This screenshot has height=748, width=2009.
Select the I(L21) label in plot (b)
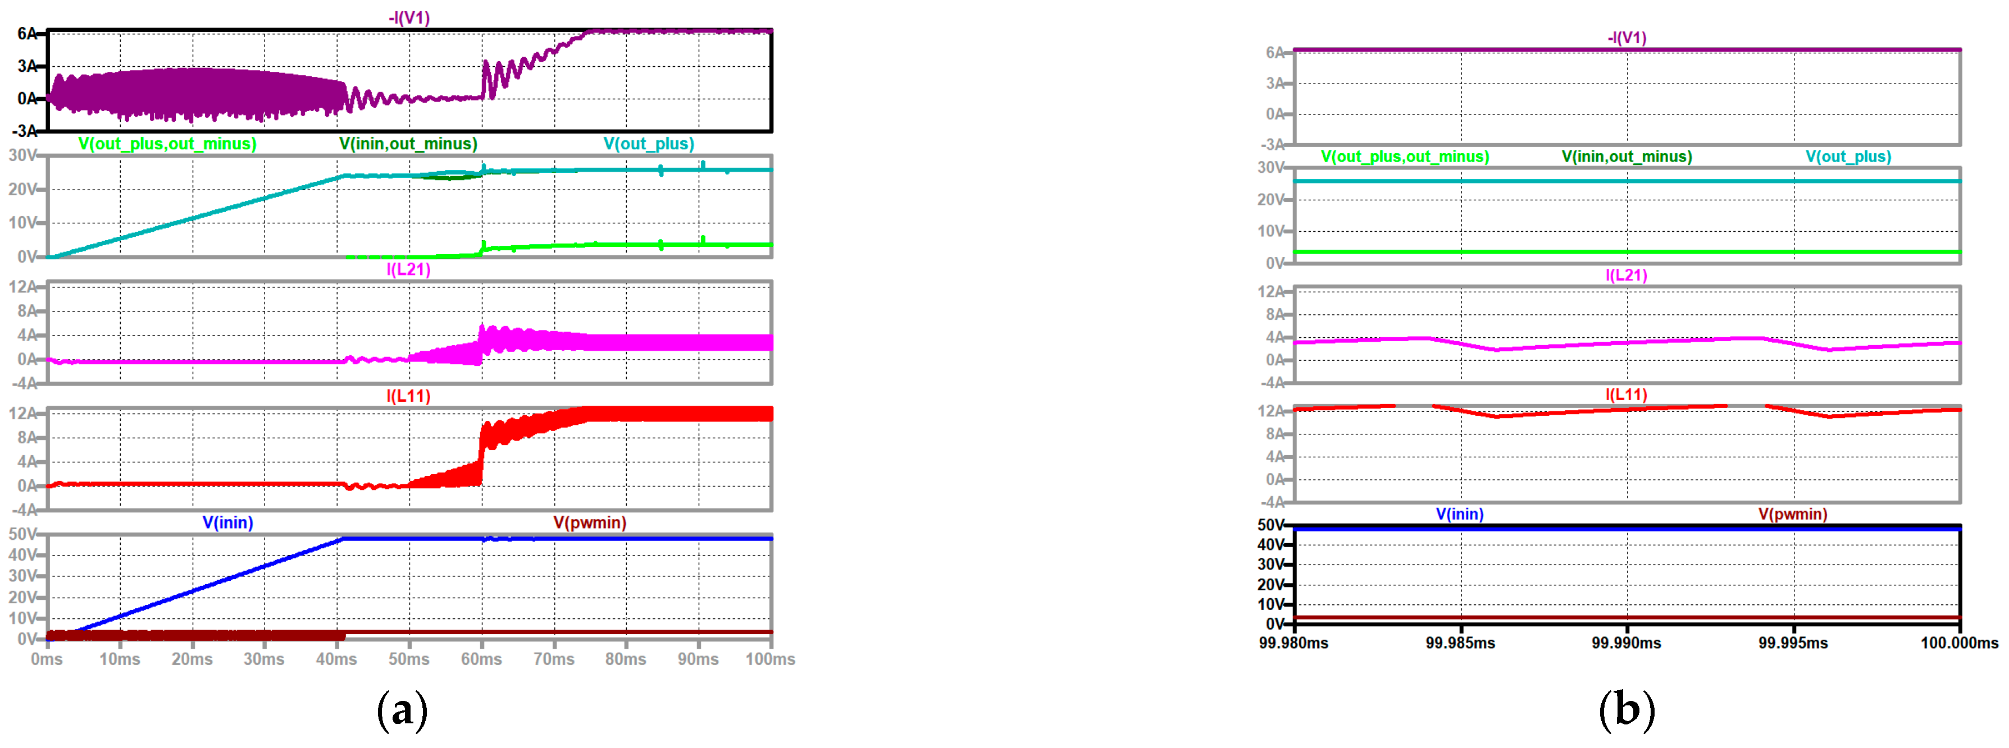click(1627, 275)
